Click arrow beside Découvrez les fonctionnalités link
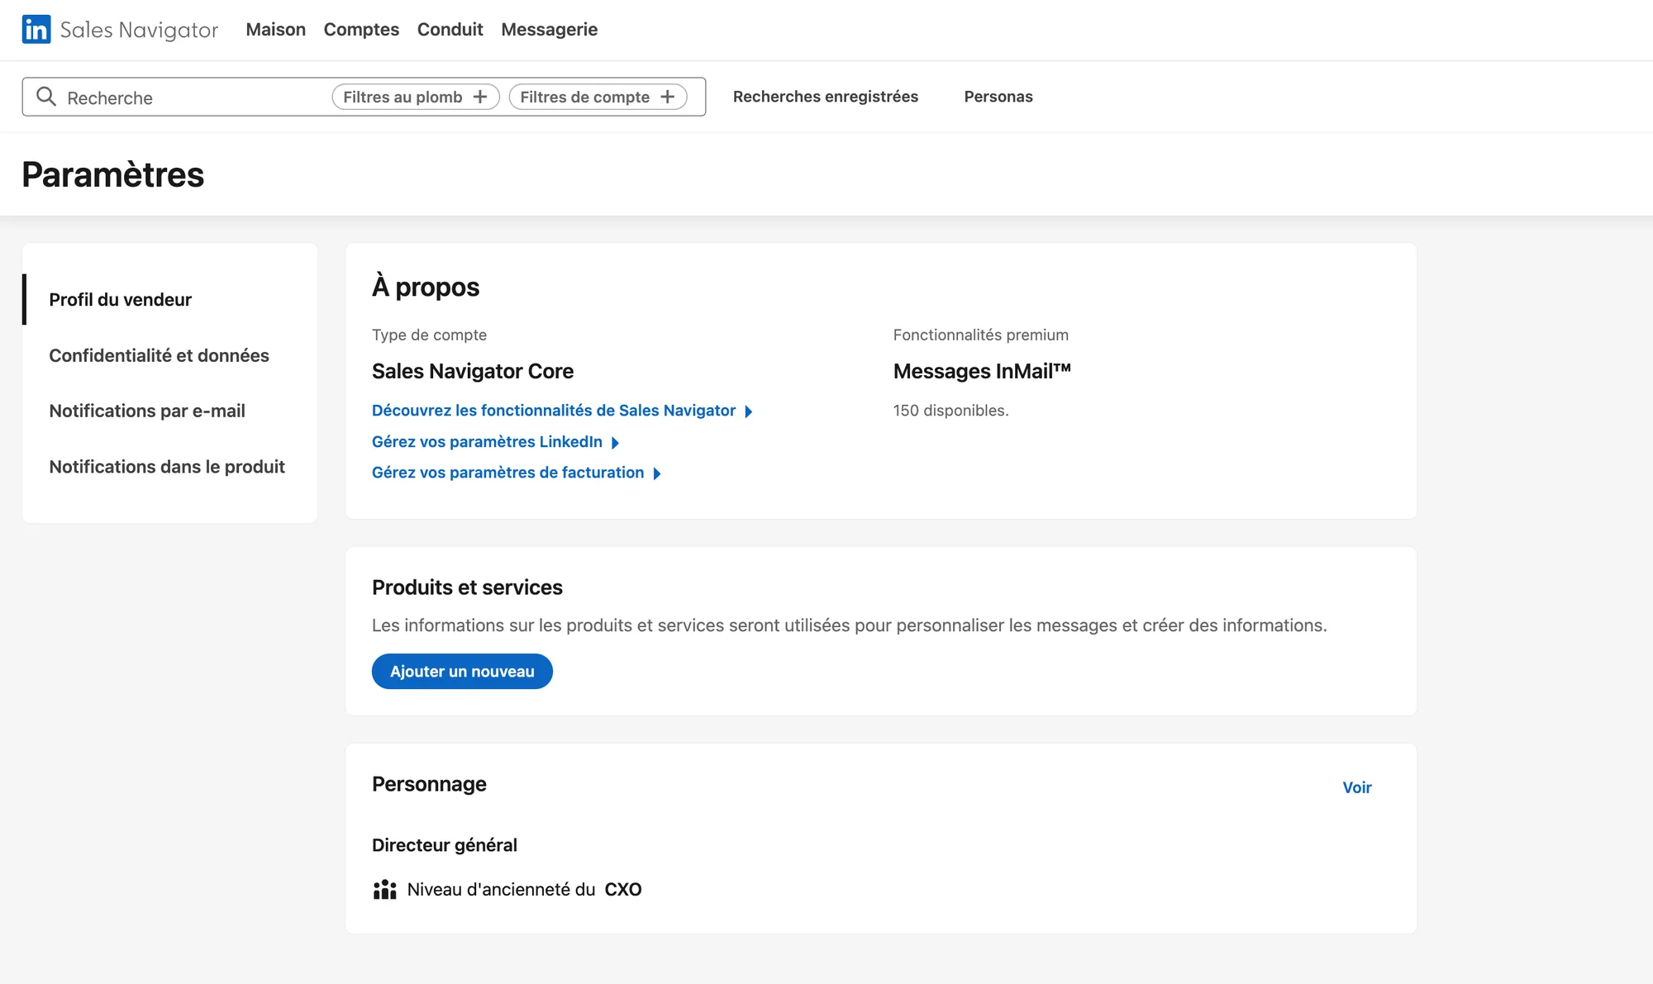1653x984 pixels. point(749,411)
